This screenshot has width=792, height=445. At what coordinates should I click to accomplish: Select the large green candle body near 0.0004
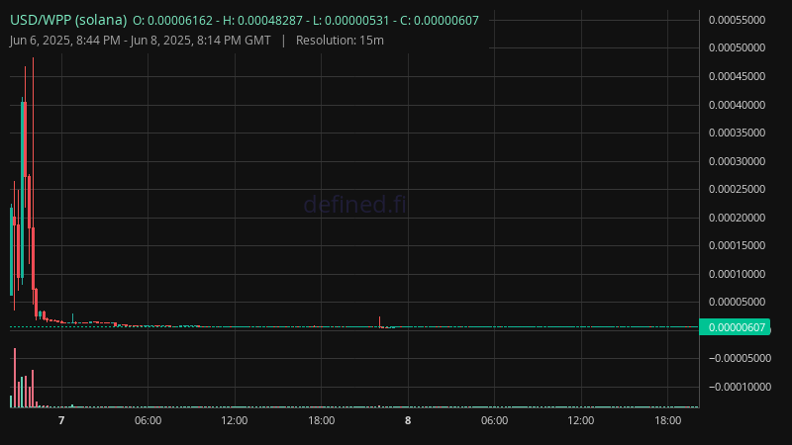(22, 189)
